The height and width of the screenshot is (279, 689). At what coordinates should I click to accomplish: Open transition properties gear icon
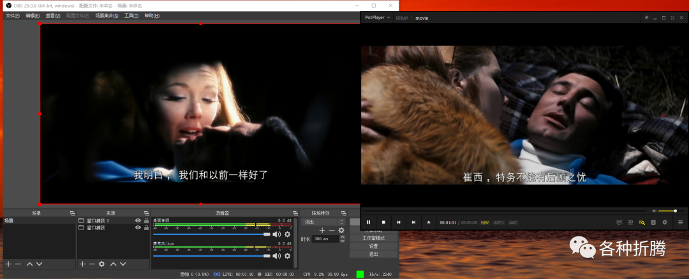coord(341,231)
